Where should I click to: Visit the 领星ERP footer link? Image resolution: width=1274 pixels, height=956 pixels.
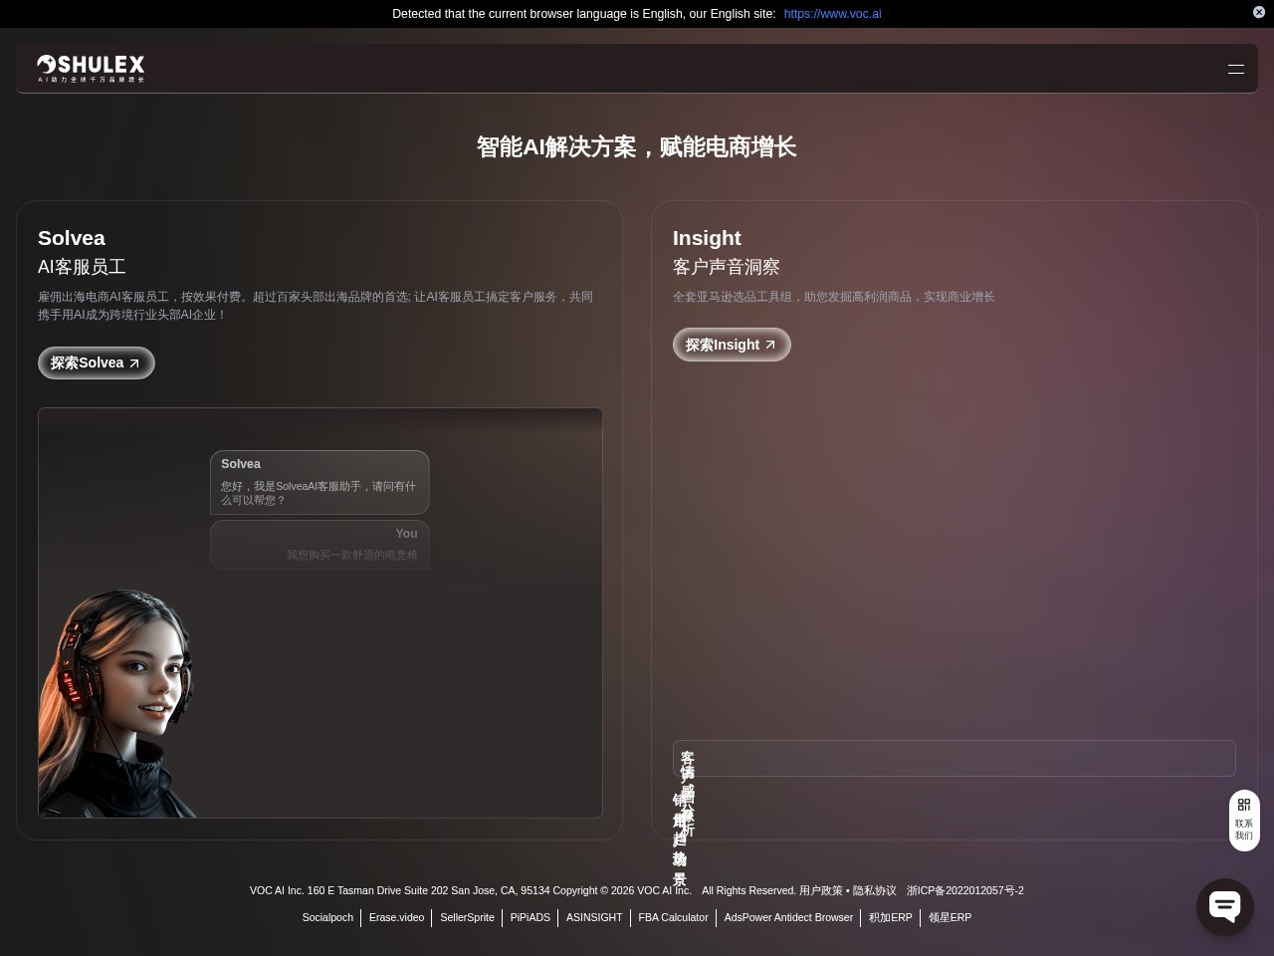950,917
